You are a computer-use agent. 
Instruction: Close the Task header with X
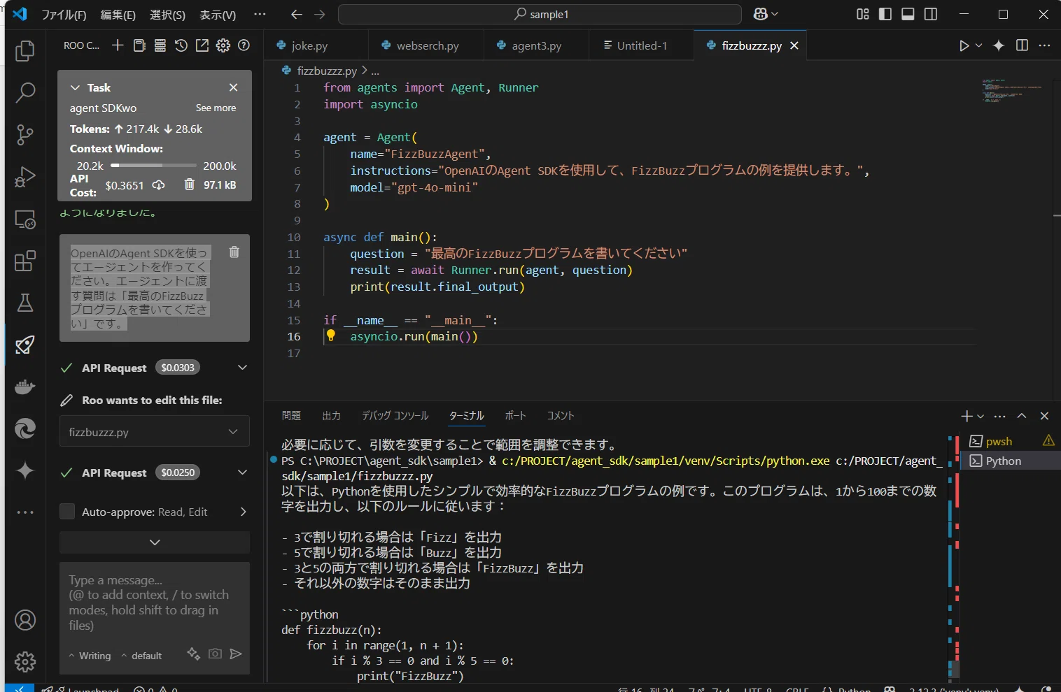point(233,87)
